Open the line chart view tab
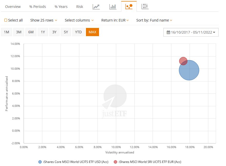 [x=96, y=7]
